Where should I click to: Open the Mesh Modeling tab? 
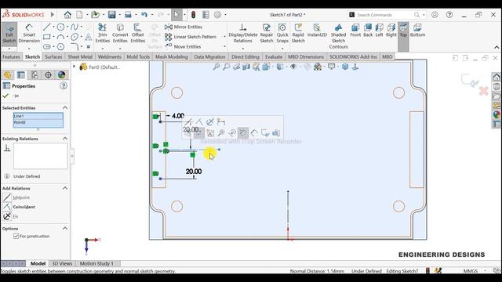(x=172, y=56)
